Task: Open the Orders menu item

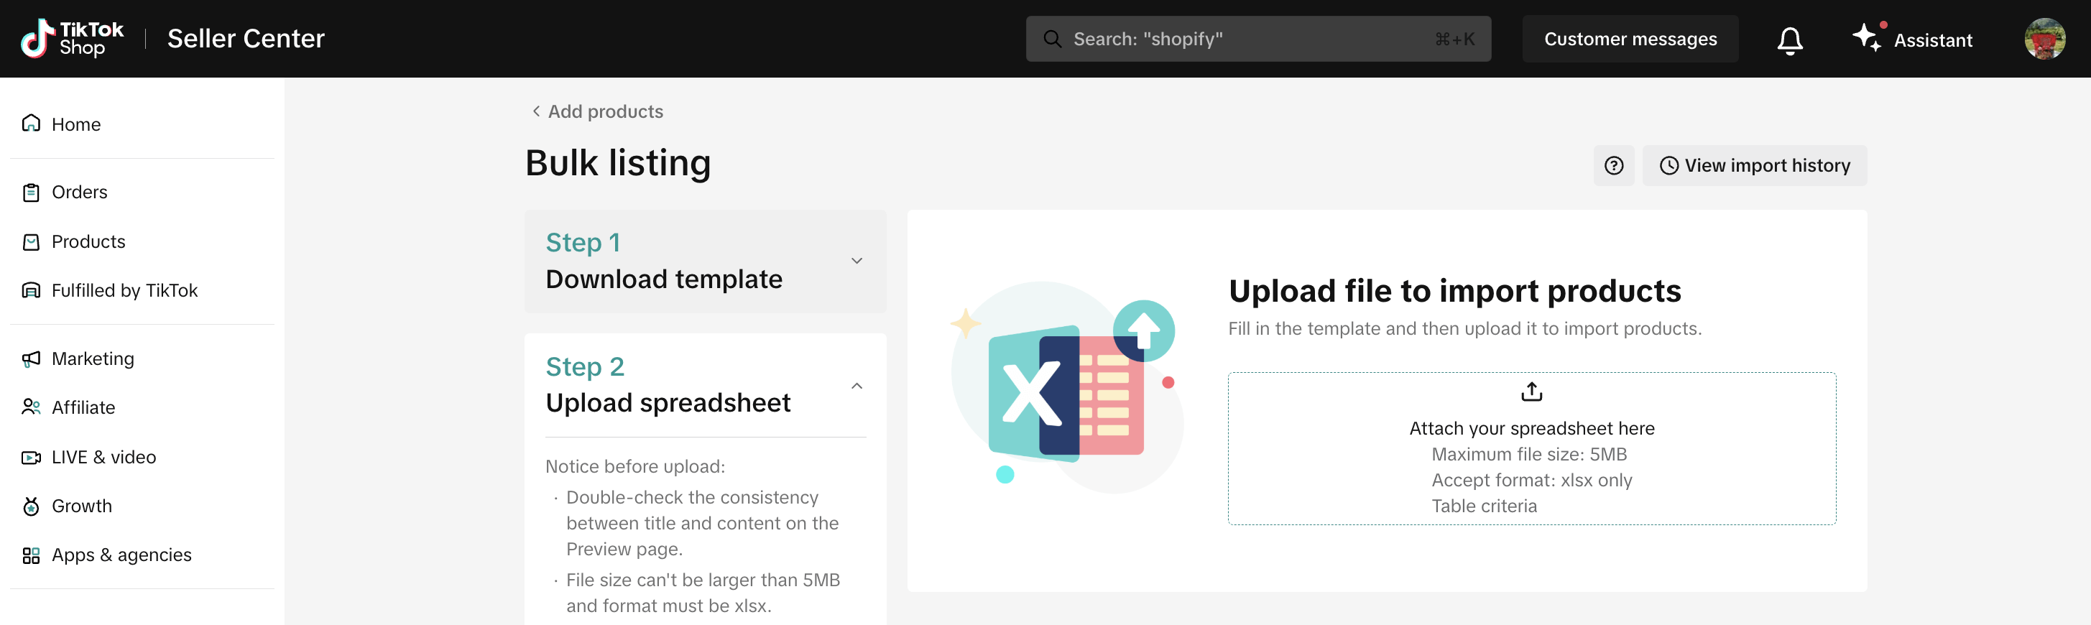Action: [79, 193]
